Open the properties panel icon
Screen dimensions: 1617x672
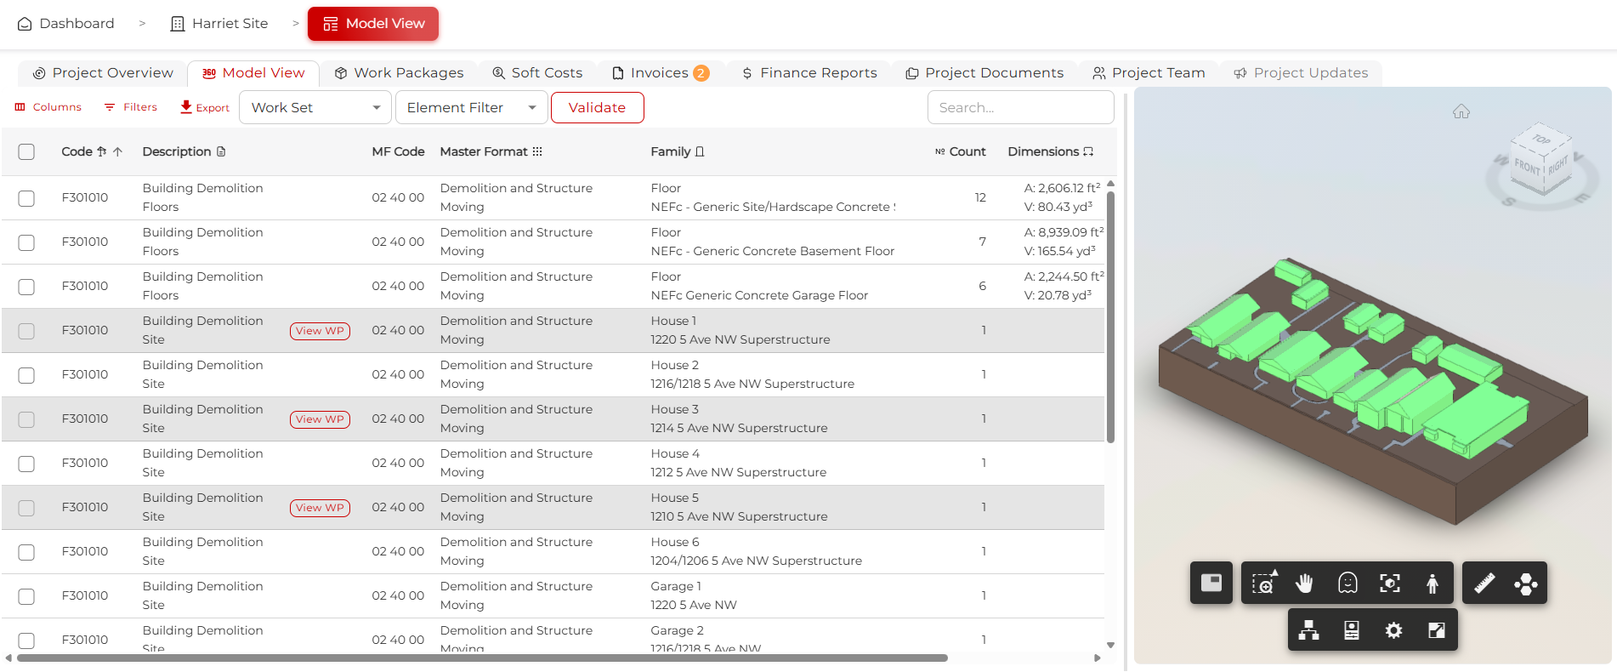pyautogui.click(x=1352, y=630)
